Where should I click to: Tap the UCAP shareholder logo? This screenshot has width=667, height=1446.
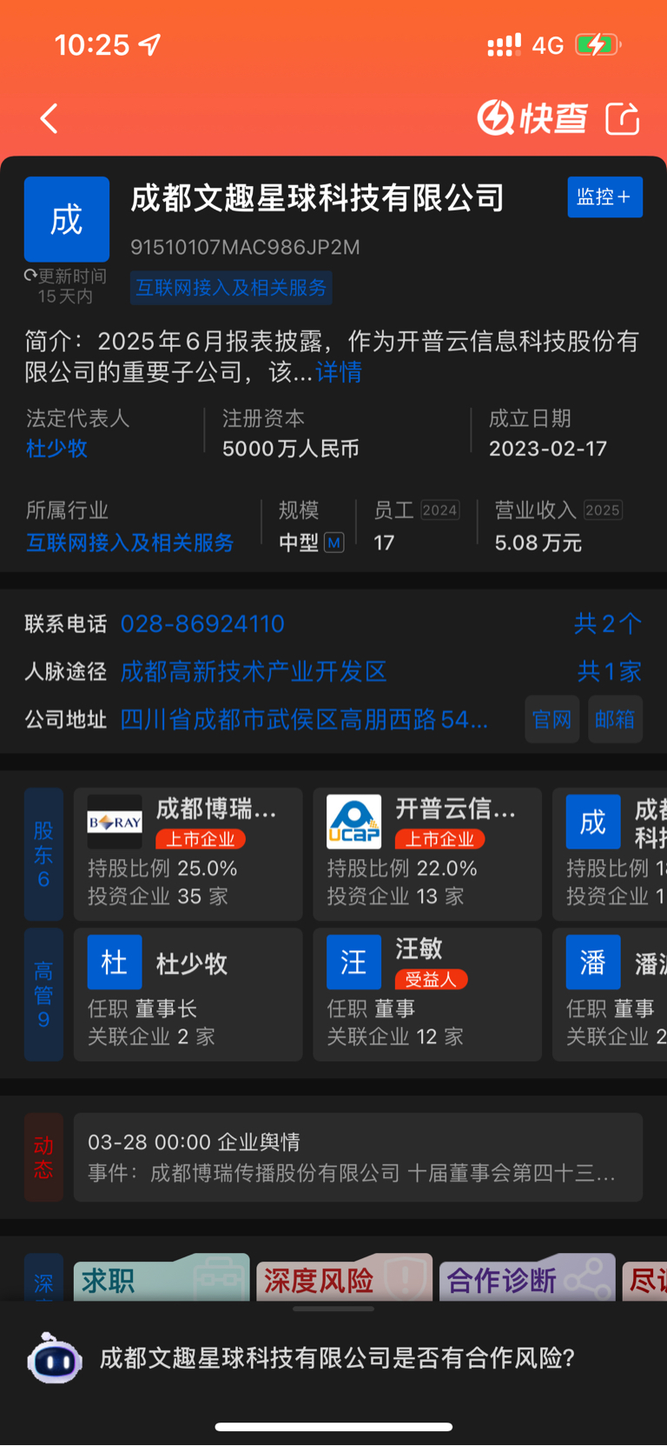[x=353, y=822]
